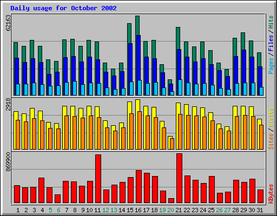Image resolution: width=277 pixels, height=216 pixels.
Task: Click day 11 on the x-axis
Action: [97, 210]
